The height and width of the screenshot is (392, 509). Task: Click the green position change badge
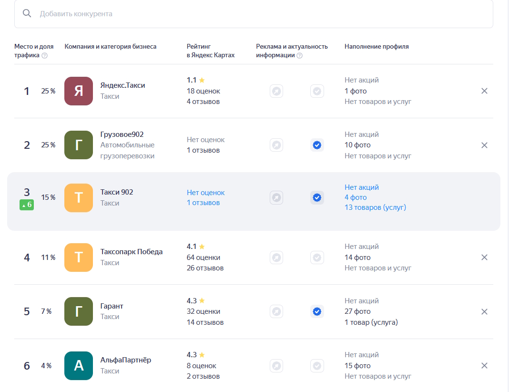tap(27, 205)
